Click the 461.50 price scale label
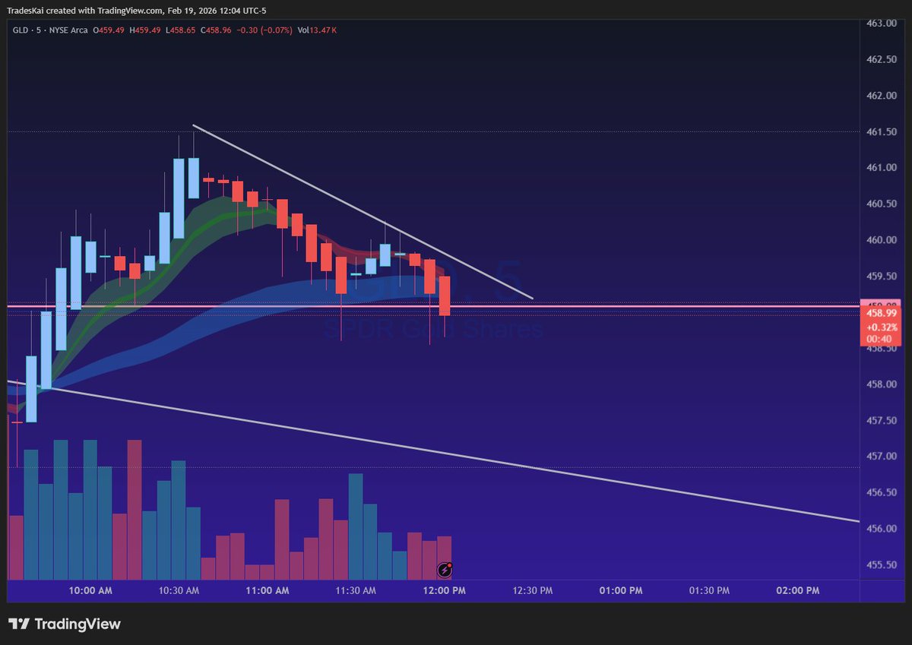 [882, 131]
